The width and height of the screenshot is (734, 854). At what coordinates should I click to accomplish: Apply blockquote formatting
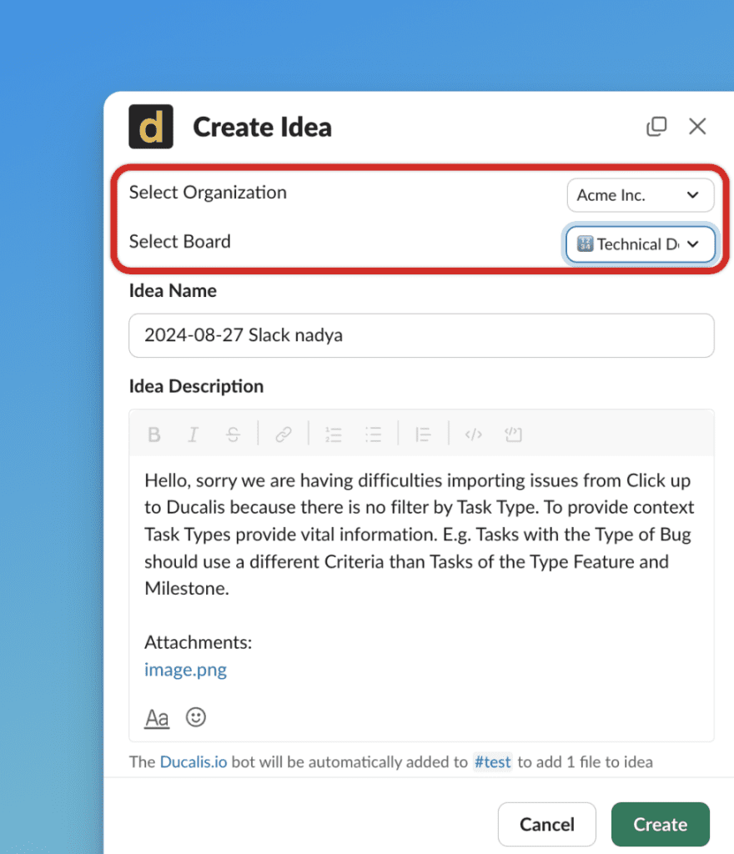(424, 435)
